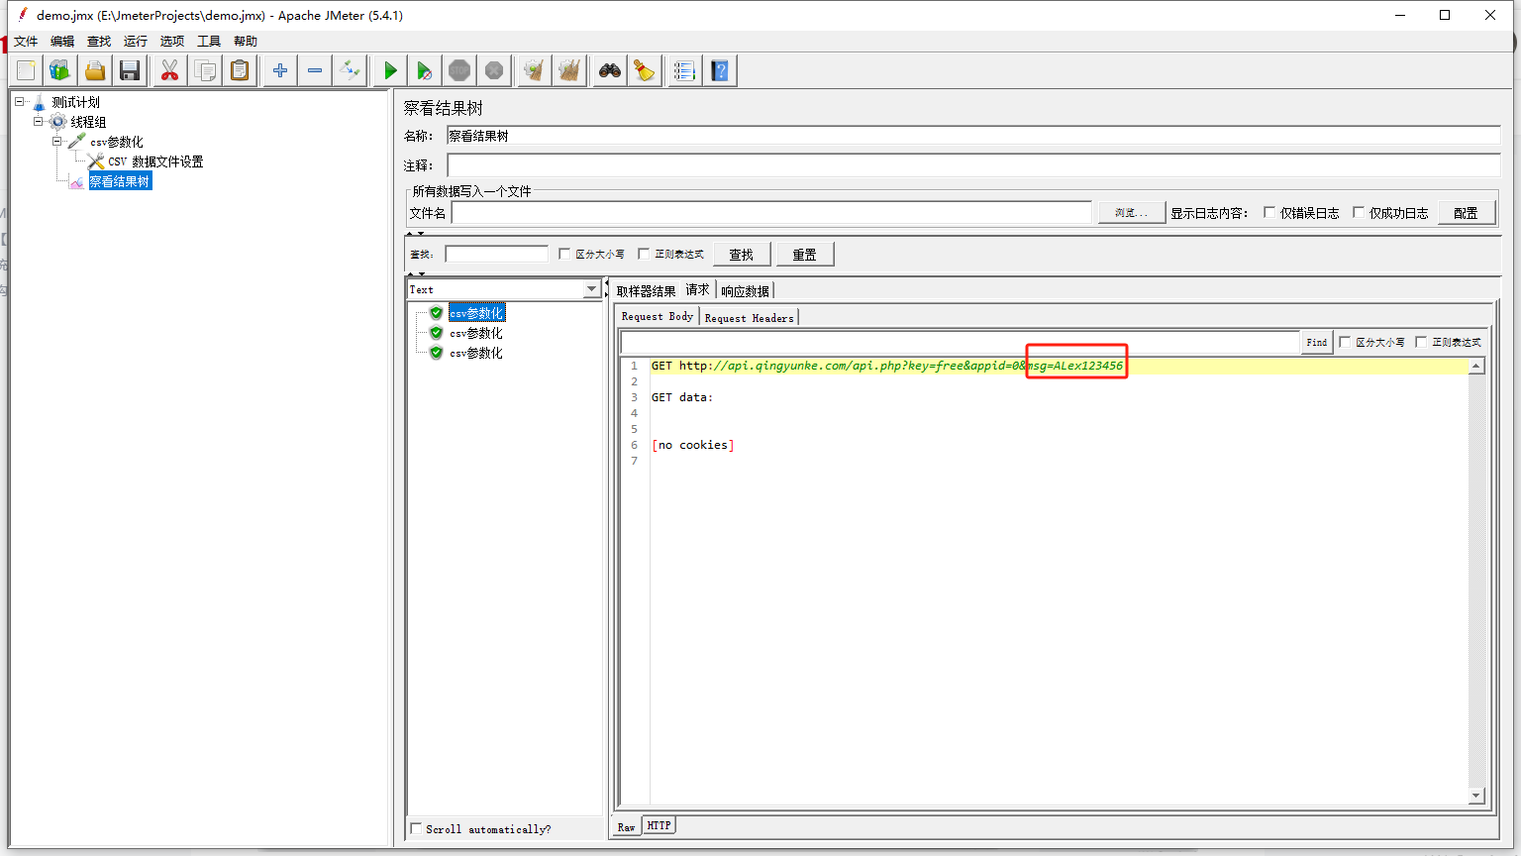Switch to the 取样器结果 tab
Image resolution: width=1521 pixels, height=856 pixels.
(x=646, y=291)
